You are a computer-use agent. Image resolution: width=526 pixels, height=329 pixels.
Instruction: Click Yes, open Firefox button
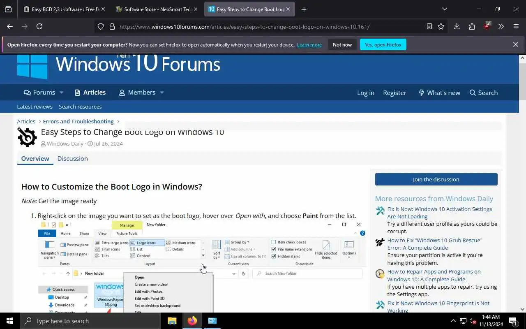[383, 44]
